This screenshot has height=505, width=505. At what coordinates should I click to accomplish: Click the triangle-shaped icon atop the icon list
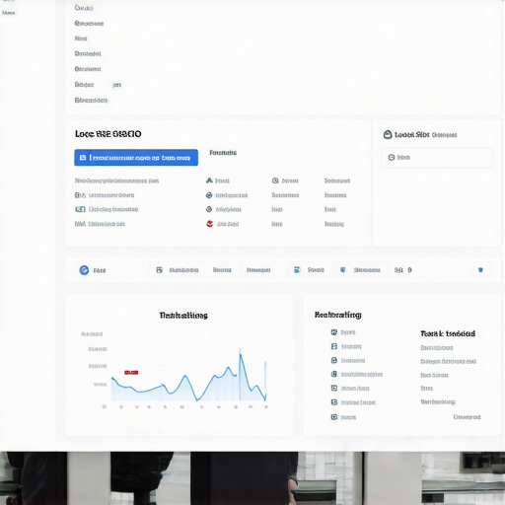(x=209, y=180)
